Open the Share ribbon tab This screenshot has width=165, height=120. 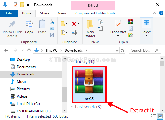point(44,13)
